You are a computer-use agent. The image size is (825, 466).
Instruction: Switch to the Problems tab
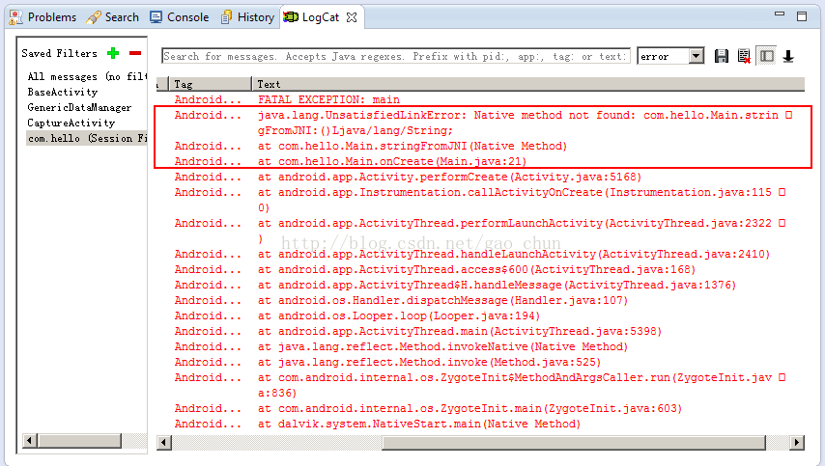pyautogui.click(x=43, y=17)
